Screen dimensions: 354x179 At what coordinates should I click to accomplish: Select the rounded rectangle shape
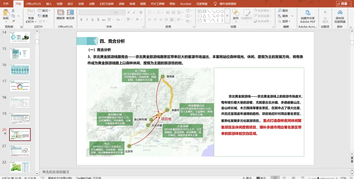(200, 16)
